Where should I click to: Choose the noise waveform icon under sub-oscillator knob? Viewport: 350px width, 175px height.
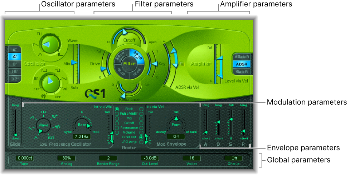click(43, 96)
